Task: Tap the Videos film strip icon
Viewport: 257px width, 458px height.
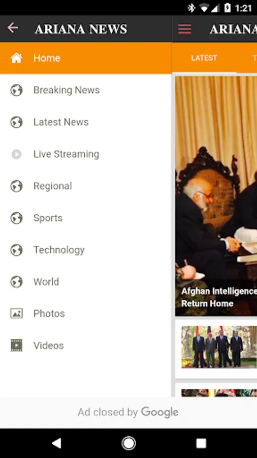Action: [x=16, y=345]
